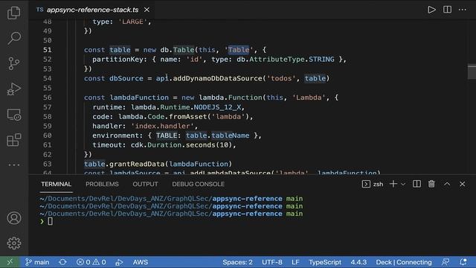
Task: Run the file with the play icon
Action: click(431, 10)
